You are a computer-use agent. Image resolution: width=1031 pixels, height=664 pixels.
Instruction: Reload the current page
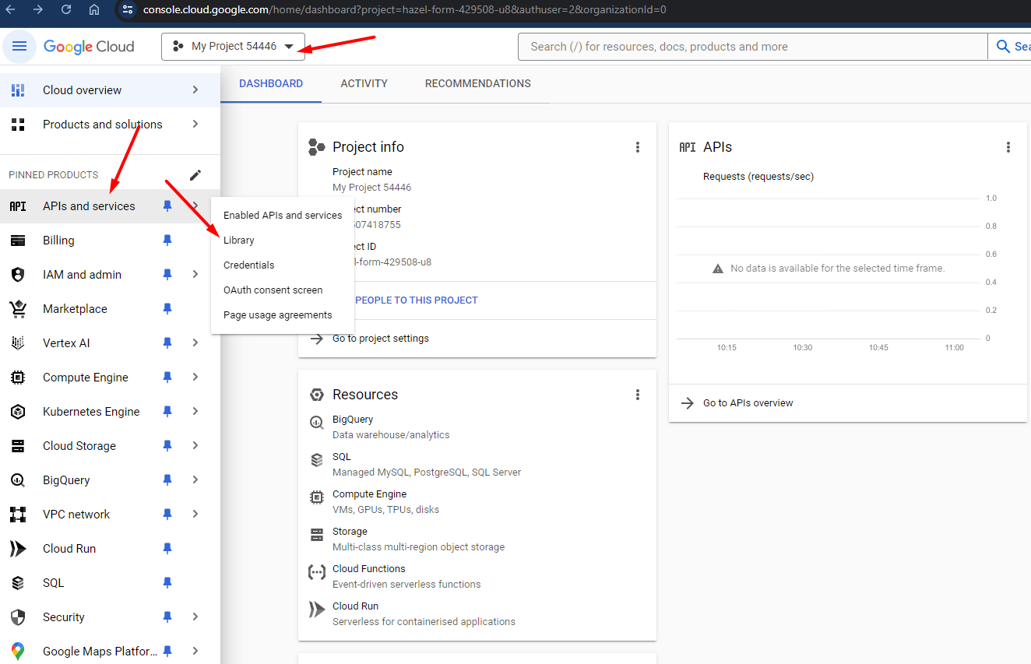[x=66, y=9]
